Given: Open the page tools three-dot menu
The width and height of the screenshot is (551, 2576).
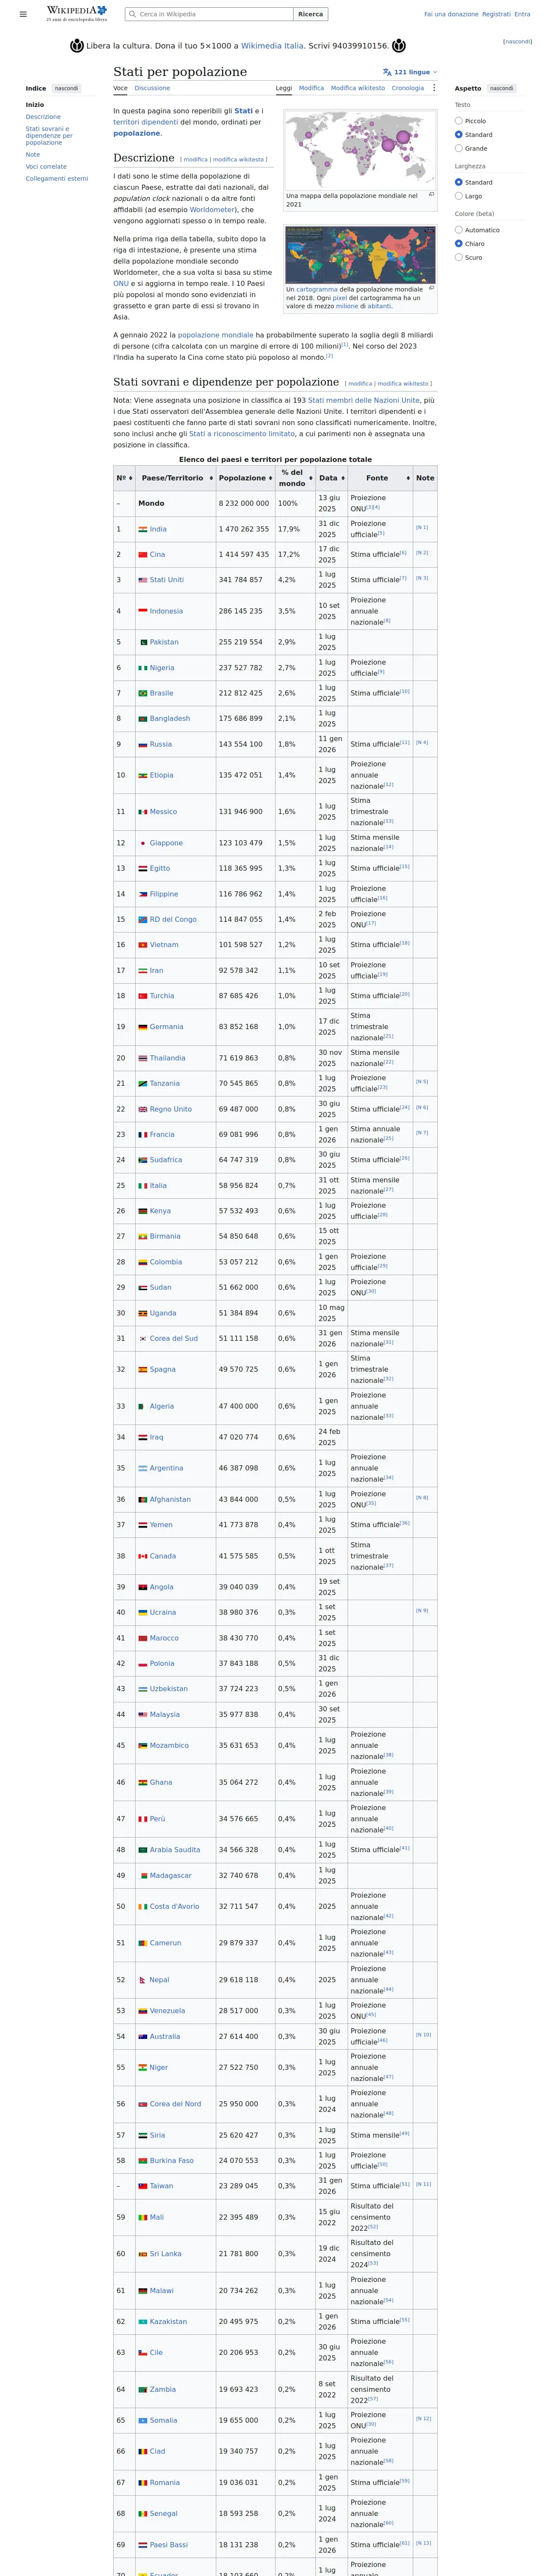Looking at the screenshot, I should (433, 88).
